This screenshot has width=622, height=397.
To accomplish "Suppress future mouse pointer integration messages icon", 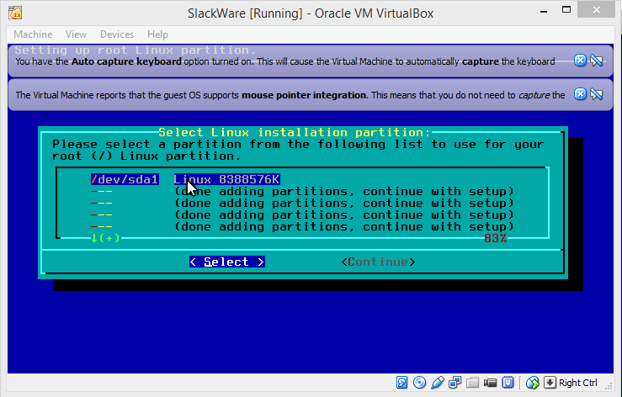I will point(597,94).
